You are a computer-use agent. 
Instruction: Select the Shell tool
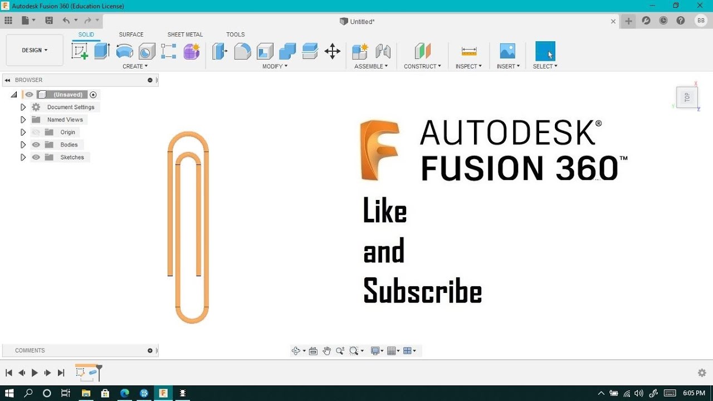[265, 51]
